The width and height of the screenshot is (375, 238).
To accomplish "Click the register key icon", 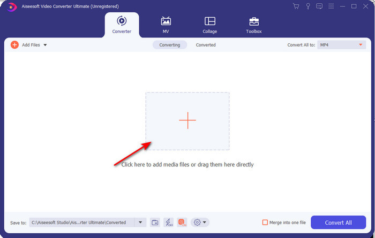I will [x=308, y=6].
